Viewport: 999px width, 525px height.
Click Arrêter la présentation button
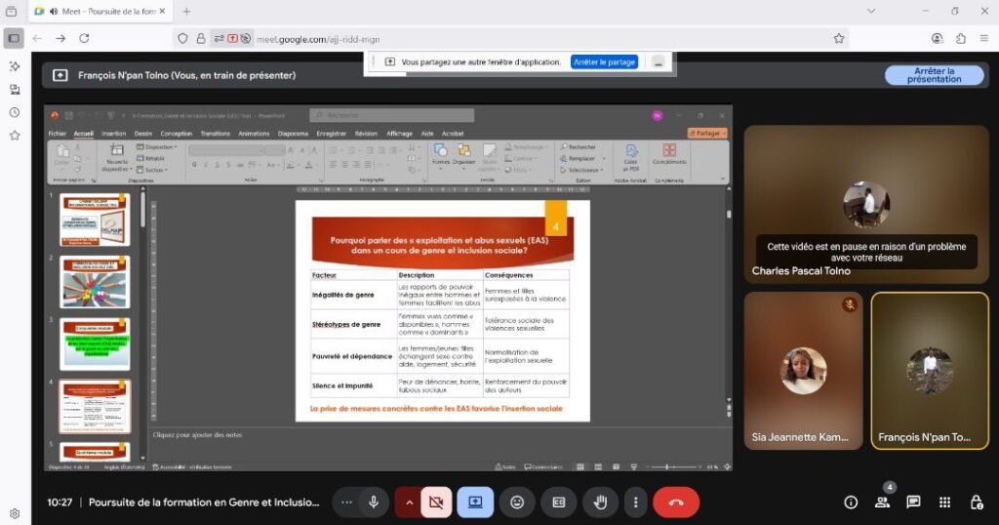[x=934, y=75]
